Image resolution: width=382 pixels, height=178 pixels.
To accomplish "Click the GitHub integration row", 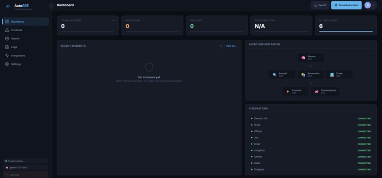I will (310, 131).
